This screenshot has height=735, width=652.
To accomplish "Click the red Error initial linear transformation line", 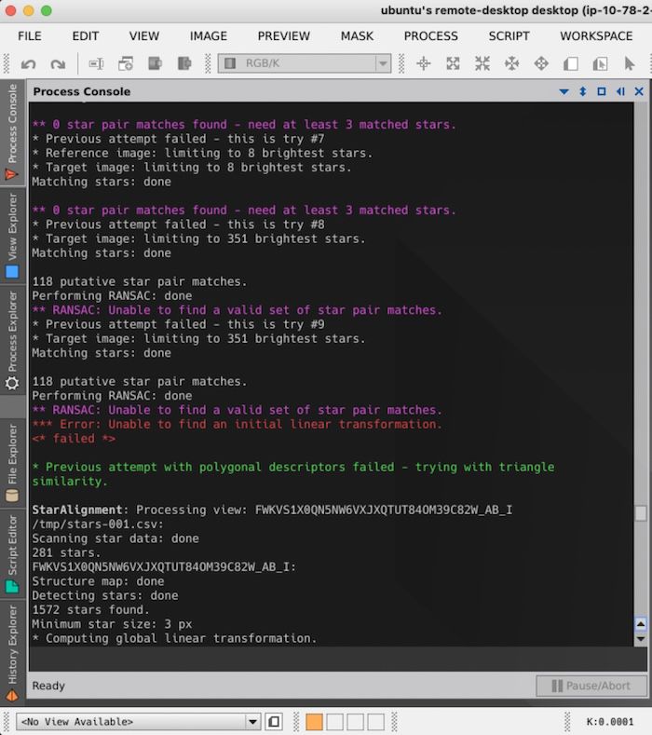I will click(x=237, y=424).
